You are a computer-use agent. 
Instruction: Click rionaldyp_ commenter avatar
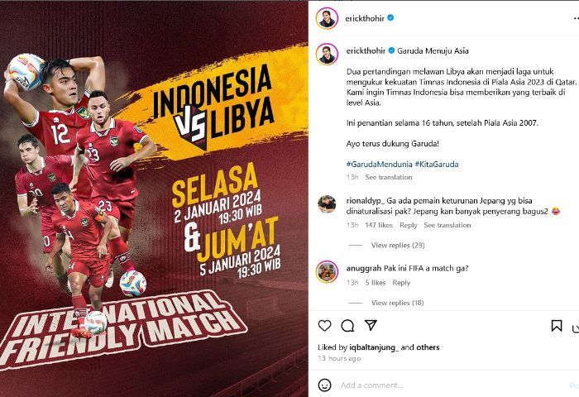[x=327, y=203]
